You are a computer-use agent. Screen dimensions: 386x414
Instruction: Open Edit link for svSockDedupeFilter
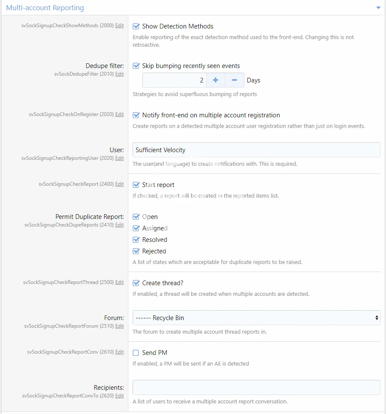click(119, 74)
